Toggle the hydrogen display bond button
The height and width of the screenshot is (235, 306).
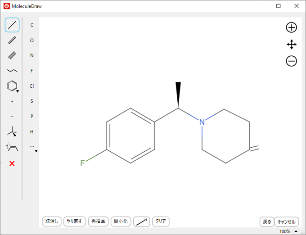(x=141, y=221)
